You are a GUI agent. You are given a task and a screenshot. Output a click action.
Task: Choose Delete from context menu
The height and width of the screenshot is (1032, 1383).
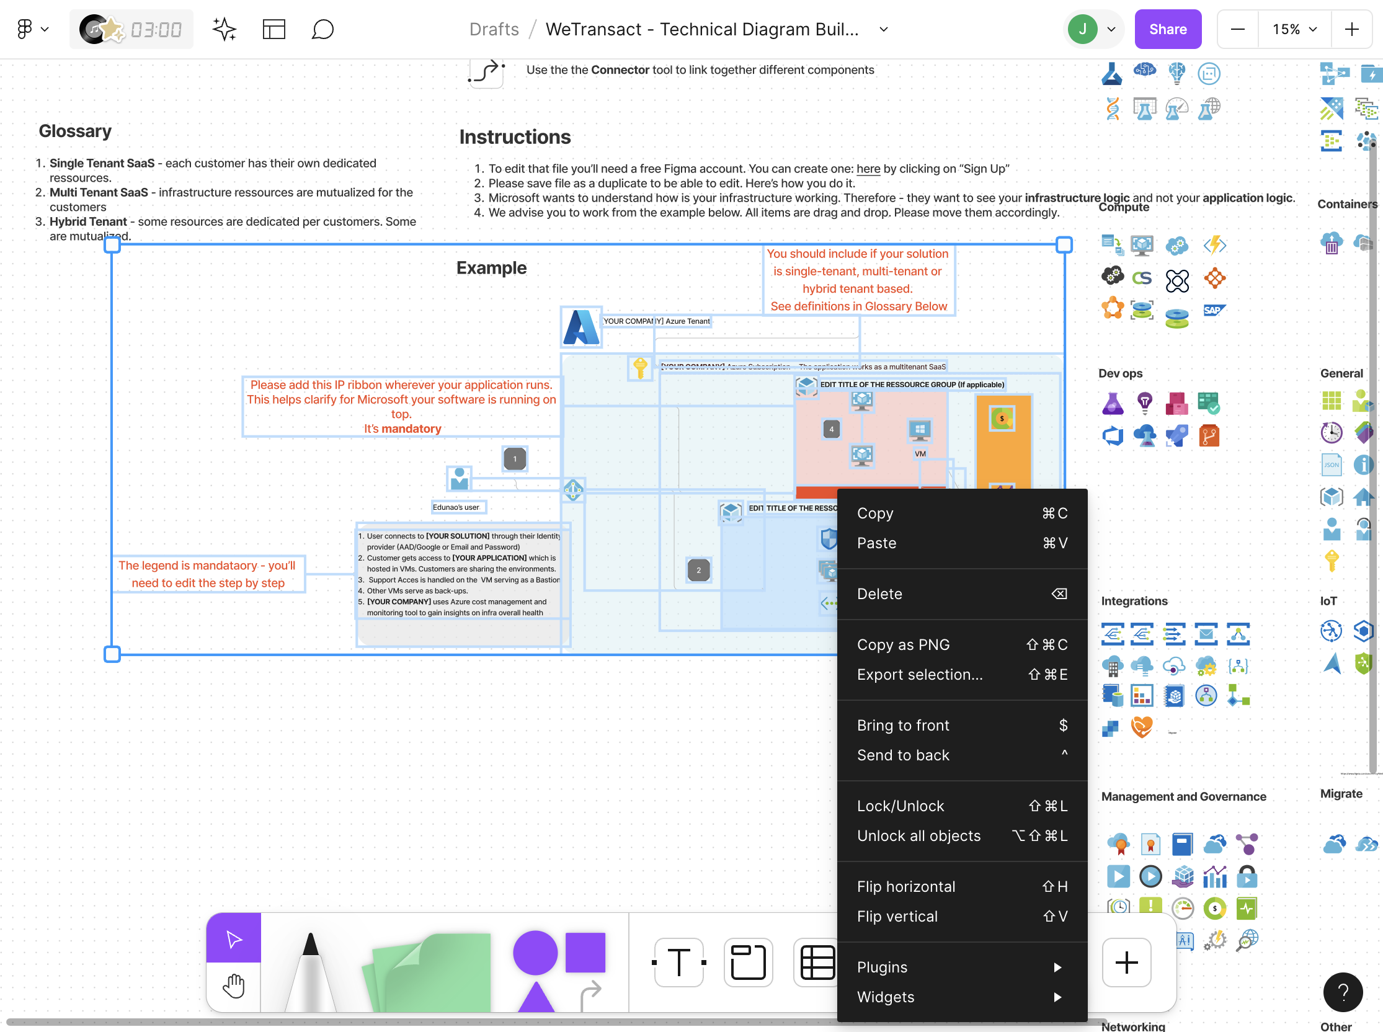coord(962,594)
